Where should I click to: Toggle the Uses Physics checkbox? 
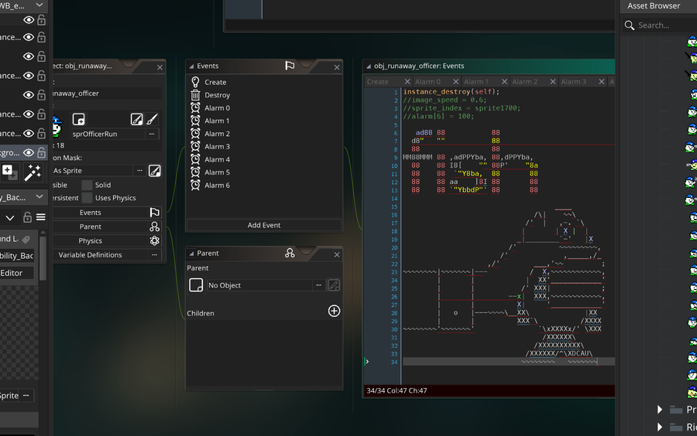click(87, 198)
